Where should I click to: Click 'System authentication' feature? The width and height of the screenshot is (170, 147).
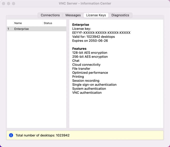pyautogui.click(x=89, y=89)
